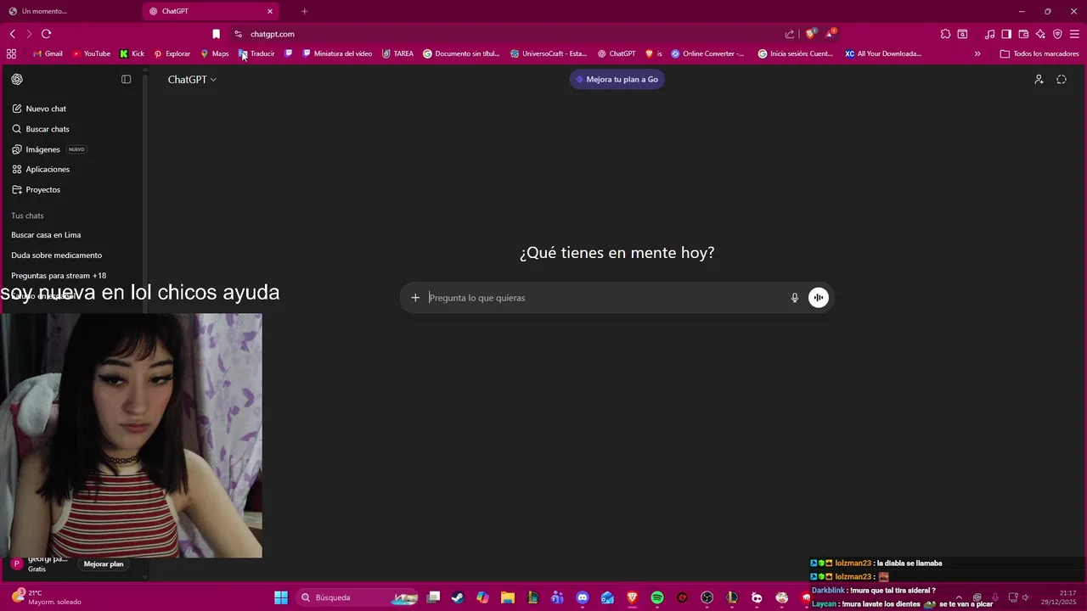Open Steam from the taskbar
The height and width of the screenshot is (611, 1087).
[458, 597]
